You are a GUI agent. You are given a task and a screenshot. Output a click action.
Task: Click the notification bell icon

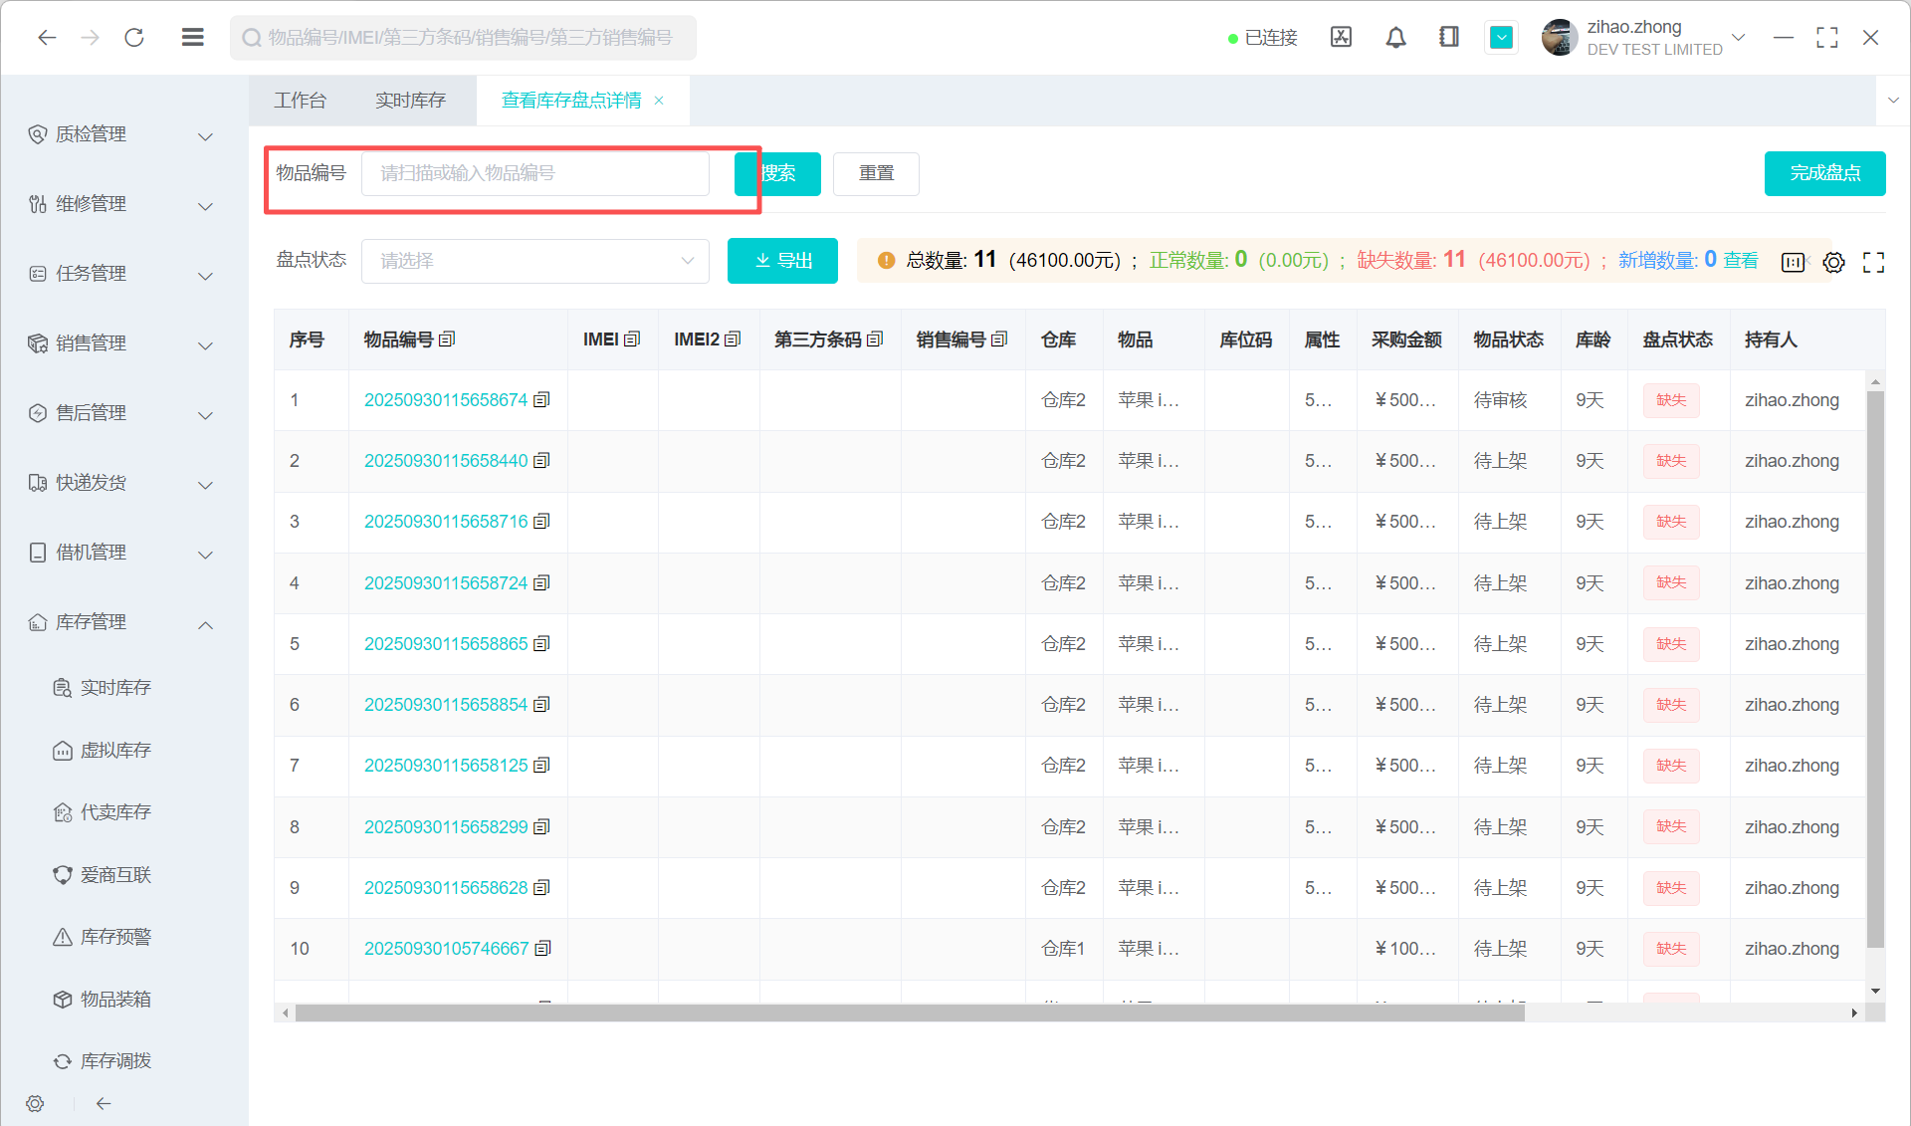coord(1395,38)
